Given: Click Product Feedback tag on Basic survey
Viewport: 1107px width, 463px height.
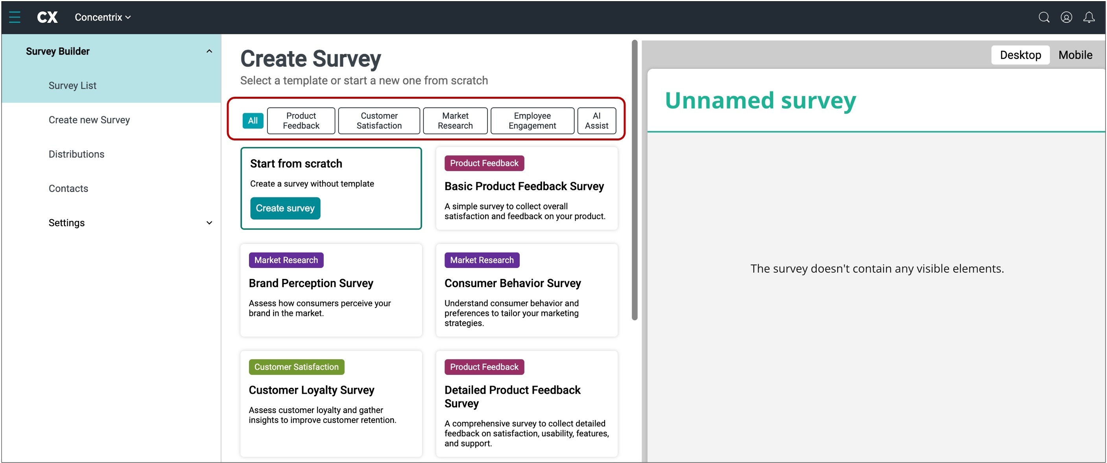Looking at the screenshot, I should click(x=484, y=163).
